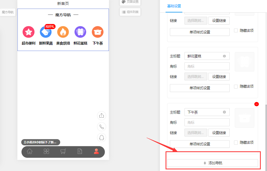Tap the 美食烘培 flame icon
This screenshot has height=171, width=267.
[63, 32]
